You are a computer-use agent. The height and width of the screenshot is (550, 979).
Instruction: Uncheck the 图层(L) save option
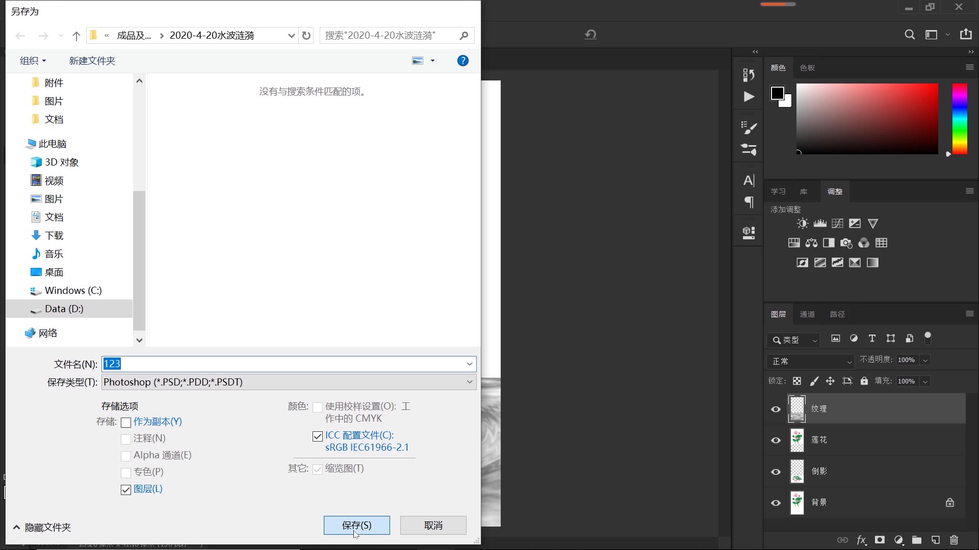[x=125, y=489]
